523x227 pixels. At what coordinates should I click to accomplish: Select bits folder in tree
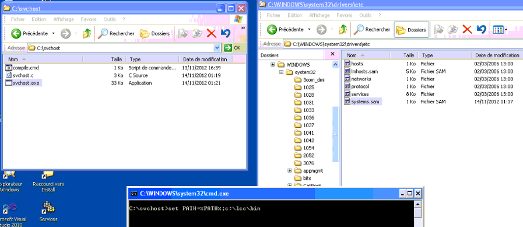[x=303, y=178]
